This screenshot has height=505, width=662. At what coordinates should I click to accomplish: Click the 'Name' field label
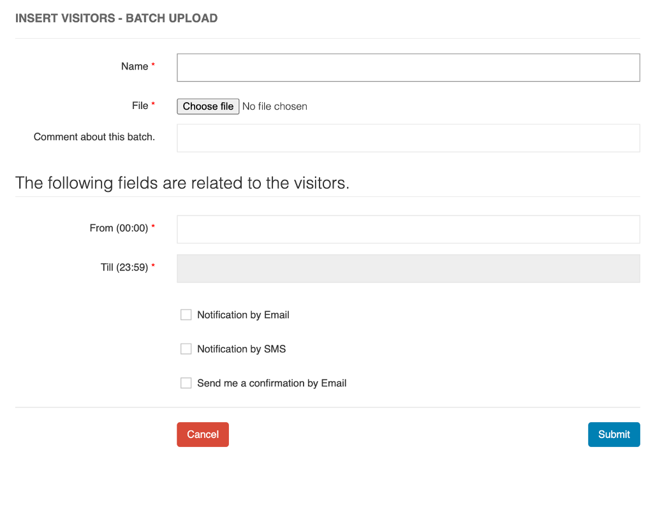pyautogui.click(x=135, y=66)
